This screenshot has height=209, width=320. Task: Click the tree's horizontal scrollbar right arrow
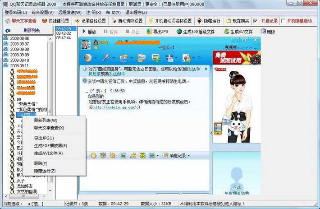pyautogui.click(x=44, y=196)
